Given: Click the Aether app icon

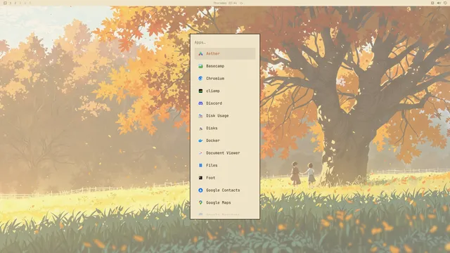Looking at the screenshot, I should pos(200,53).
